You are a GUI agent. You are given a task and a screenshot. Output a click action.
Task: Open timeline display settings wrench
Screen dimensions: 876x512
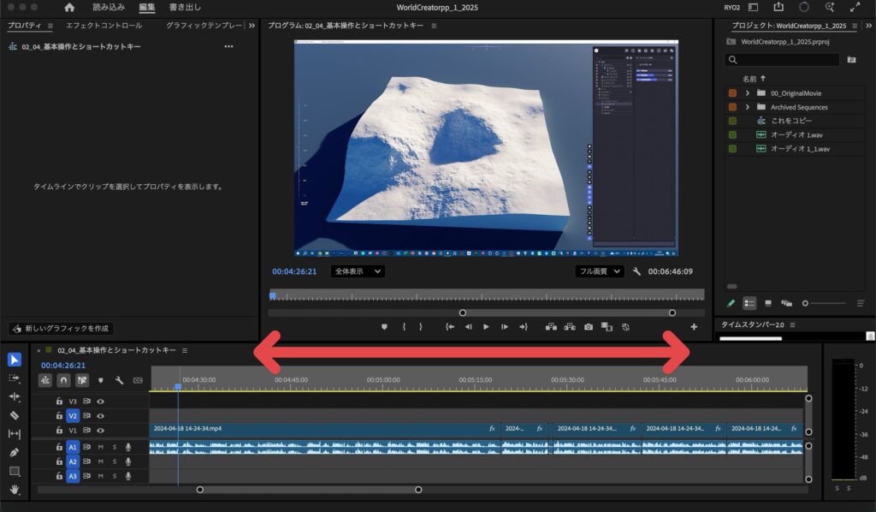pyautogui.click(x=119, y=379)
